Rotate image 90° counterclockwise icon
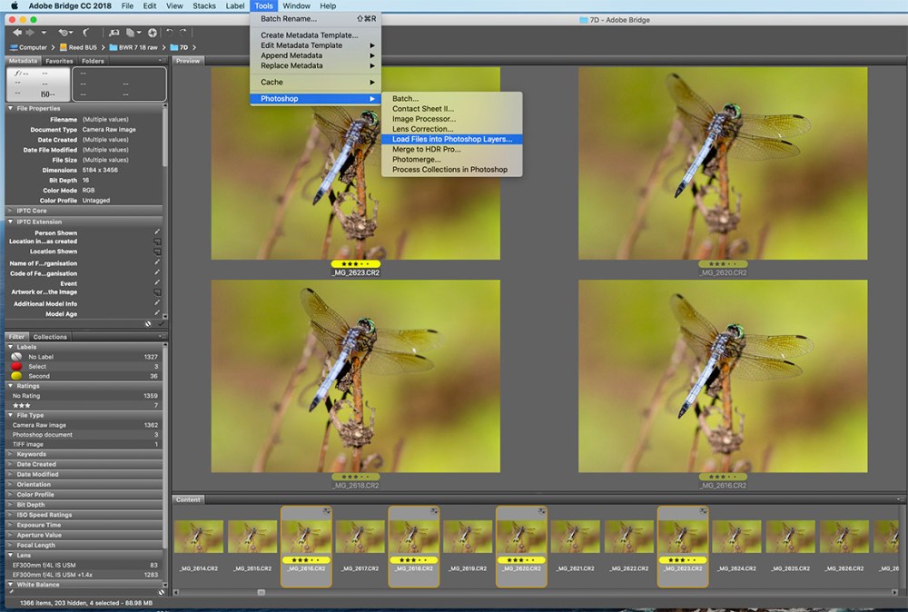The image size is (908, 612). (170, 33)
